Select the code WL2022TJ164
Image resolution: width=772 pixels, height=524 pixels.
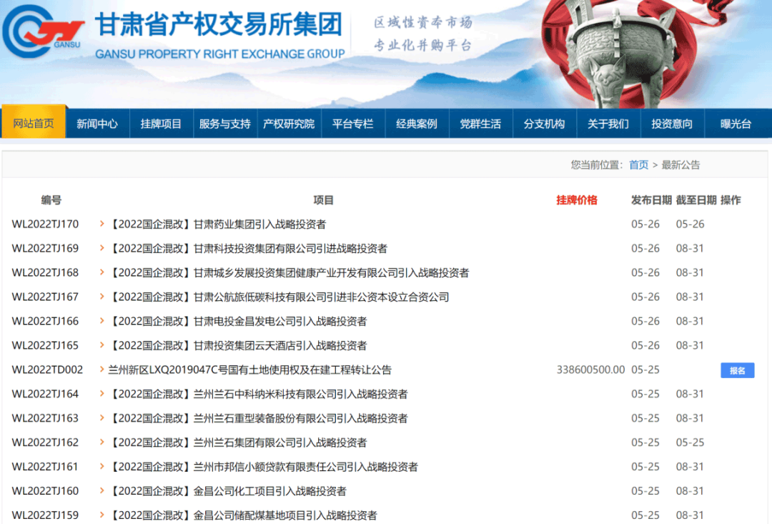pos(45,394)
